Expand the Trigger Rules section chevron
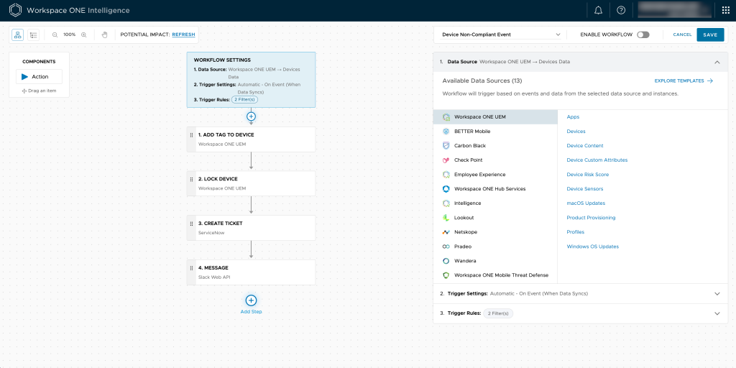This screenshot has height=368, width=736. click(x=717, y=313)
